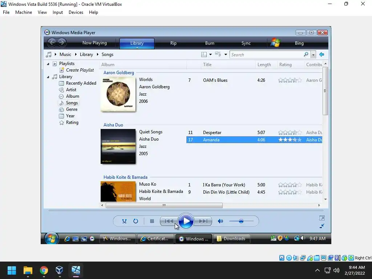Click the layout options icon
Image resolution: width=372 pixels, height=279 pixels.
point(204,54)
